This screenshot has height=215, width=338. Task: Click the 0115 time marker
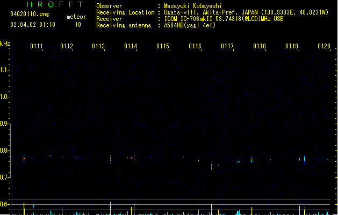pos(163,46)
